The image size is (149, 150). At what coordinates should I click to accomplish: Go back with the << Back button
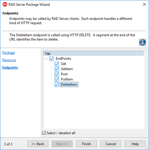[38, 144]
